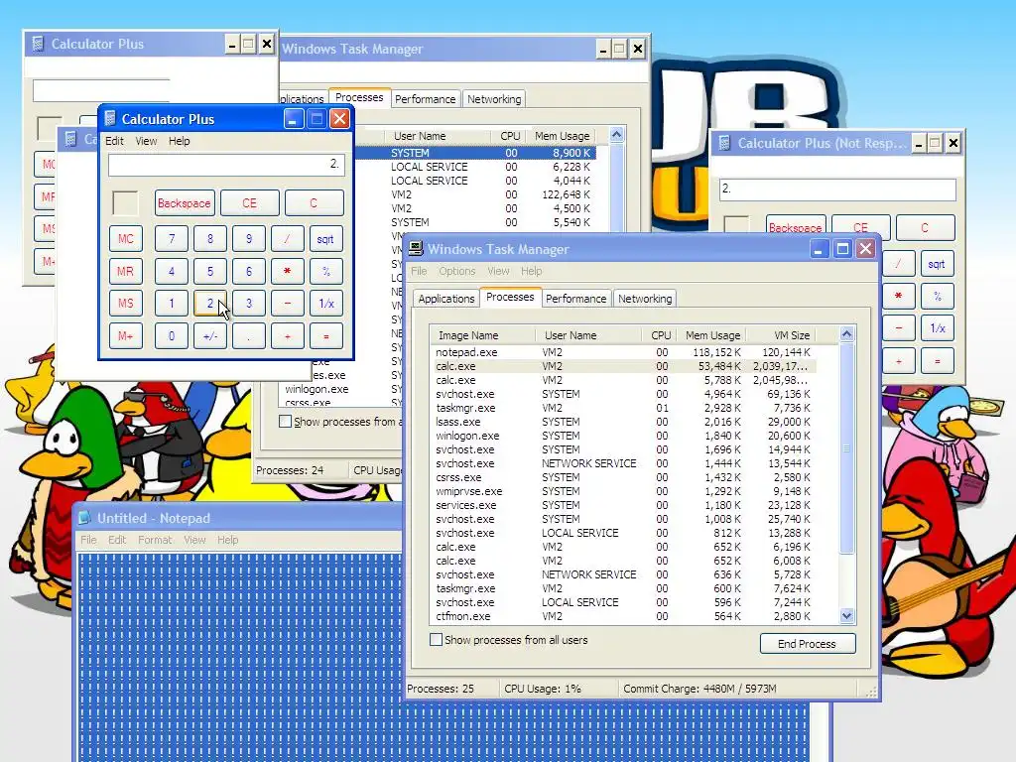Click the End Process button
1016x762 pixels.
click(x=808, y=643)
